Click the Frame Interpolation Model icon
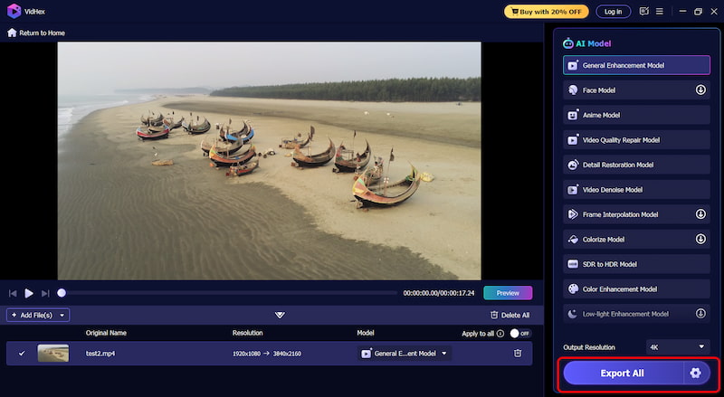Image resolution: width=724 pixels, height=397 pixels. 573,214
